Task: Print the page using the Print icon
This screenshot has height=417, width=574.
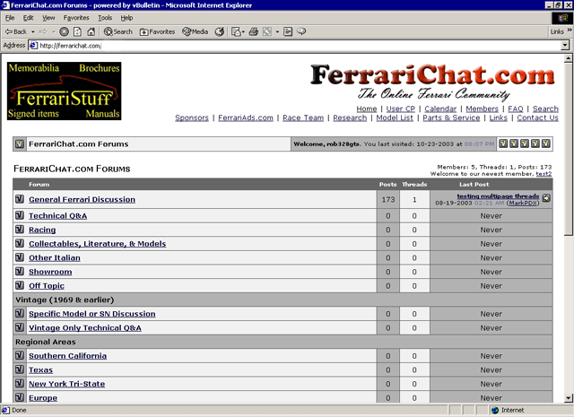Action: 253,32
